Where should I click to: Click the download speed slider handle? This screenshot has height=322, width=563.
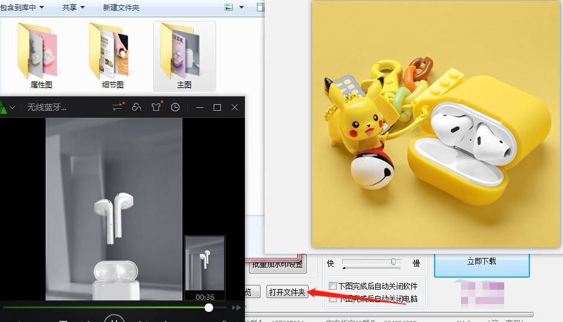pos(393,262)
